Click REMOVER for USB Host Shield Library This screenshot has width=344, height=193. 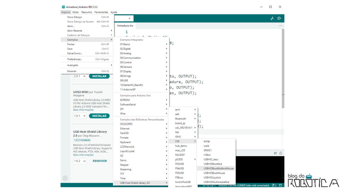tap(100, 161)
